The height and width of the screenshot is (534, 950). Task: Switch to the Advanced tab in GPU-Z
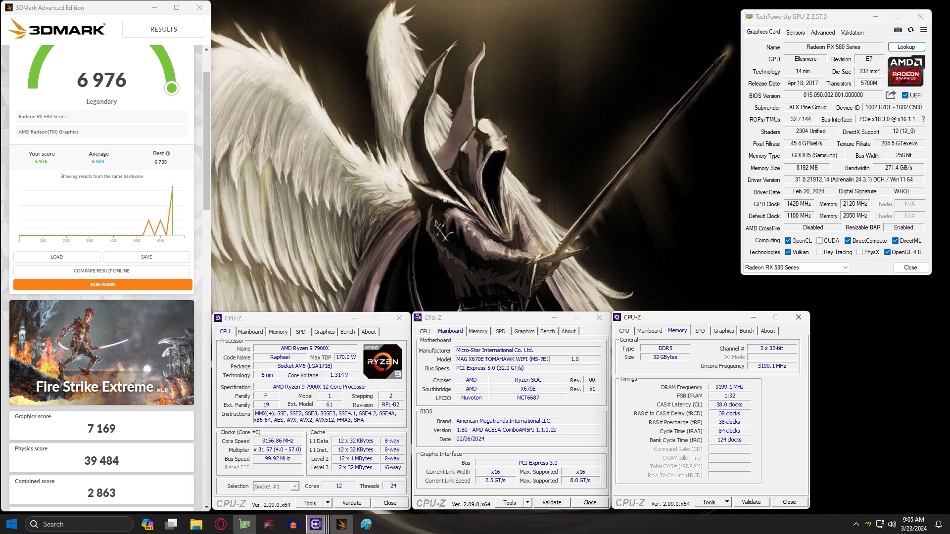click(823, 33)
